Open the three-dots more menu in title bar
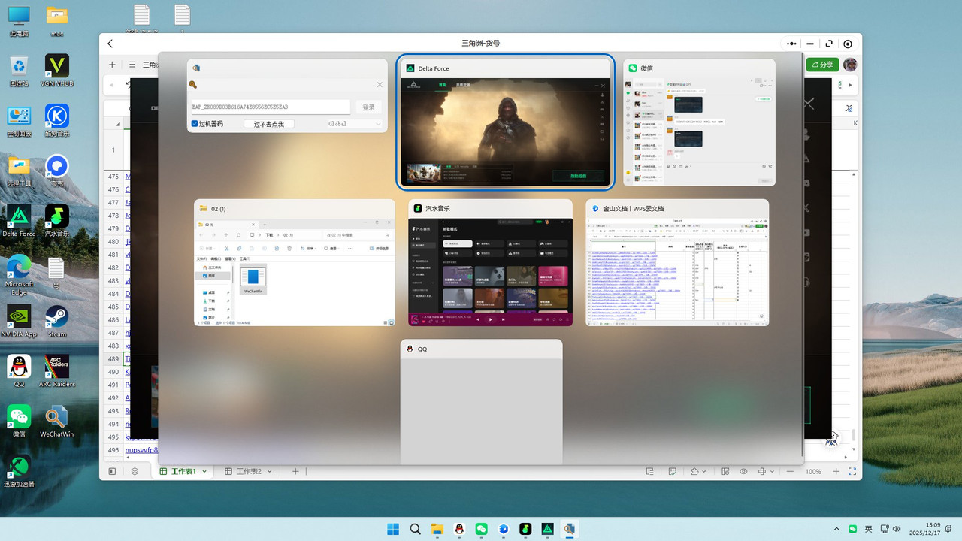The image size is (962, 541). pos(790,44)
